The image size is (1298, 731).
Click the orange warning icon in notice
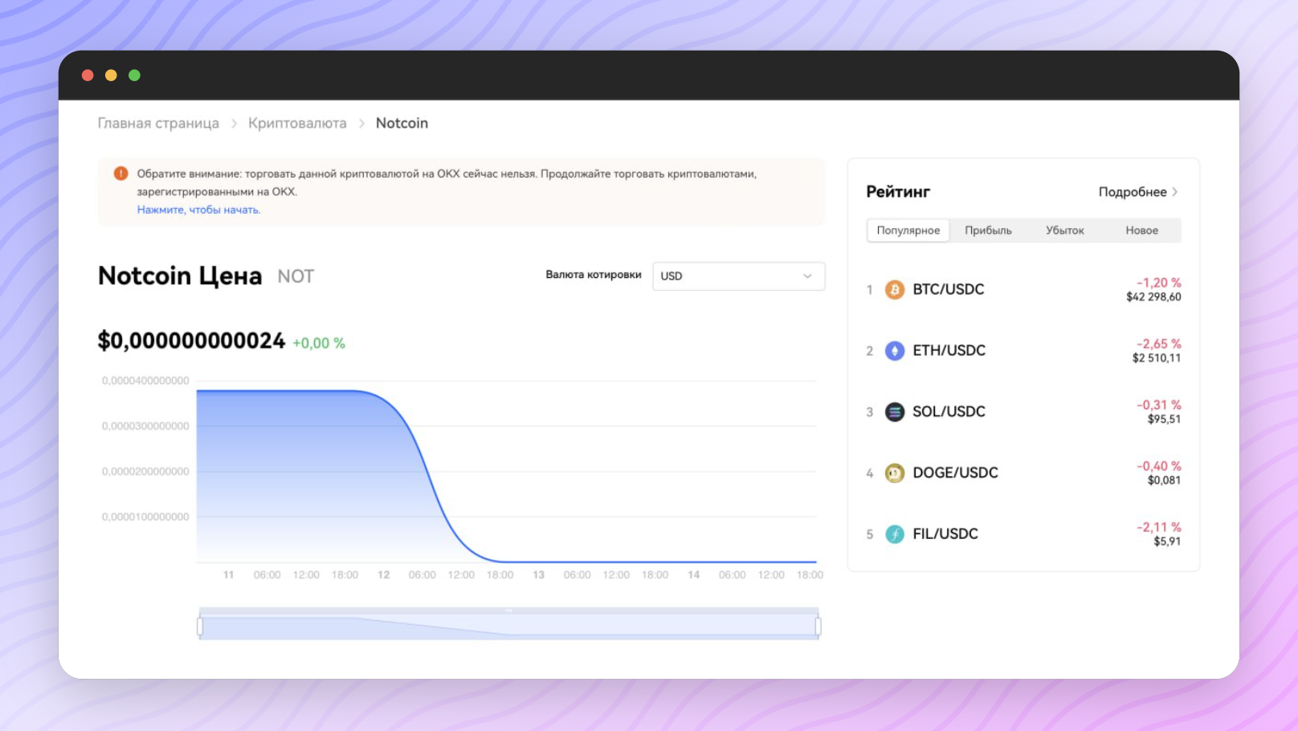click(x=120, y=174)
